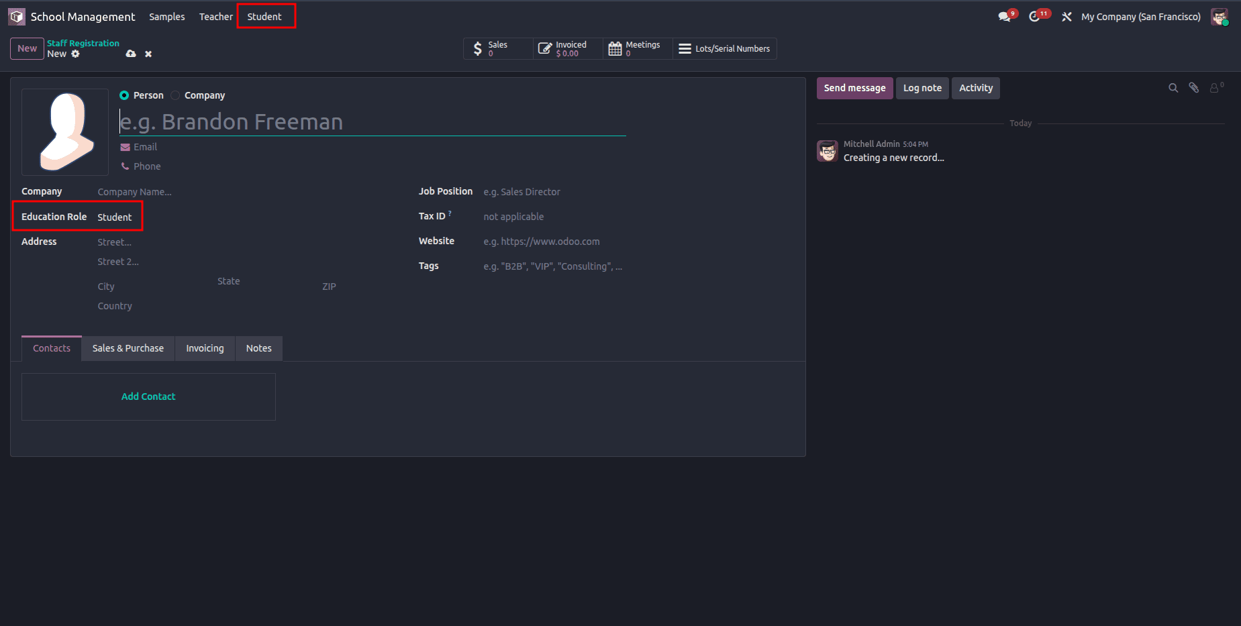Open the Student menu

(264, 17)
